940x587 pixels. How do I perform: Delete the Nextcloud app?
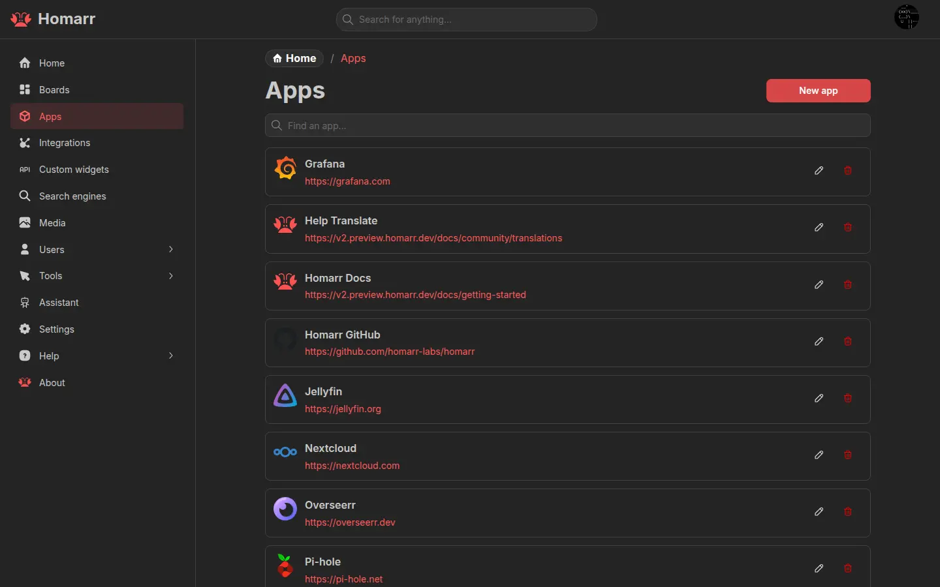pos(848,455)
